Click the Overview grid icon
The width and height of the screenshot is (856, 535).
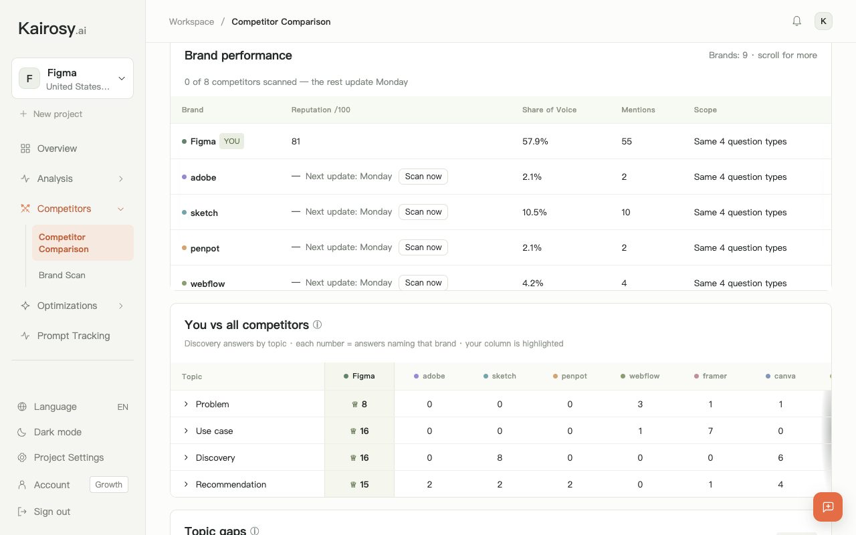tap(25, 148)
